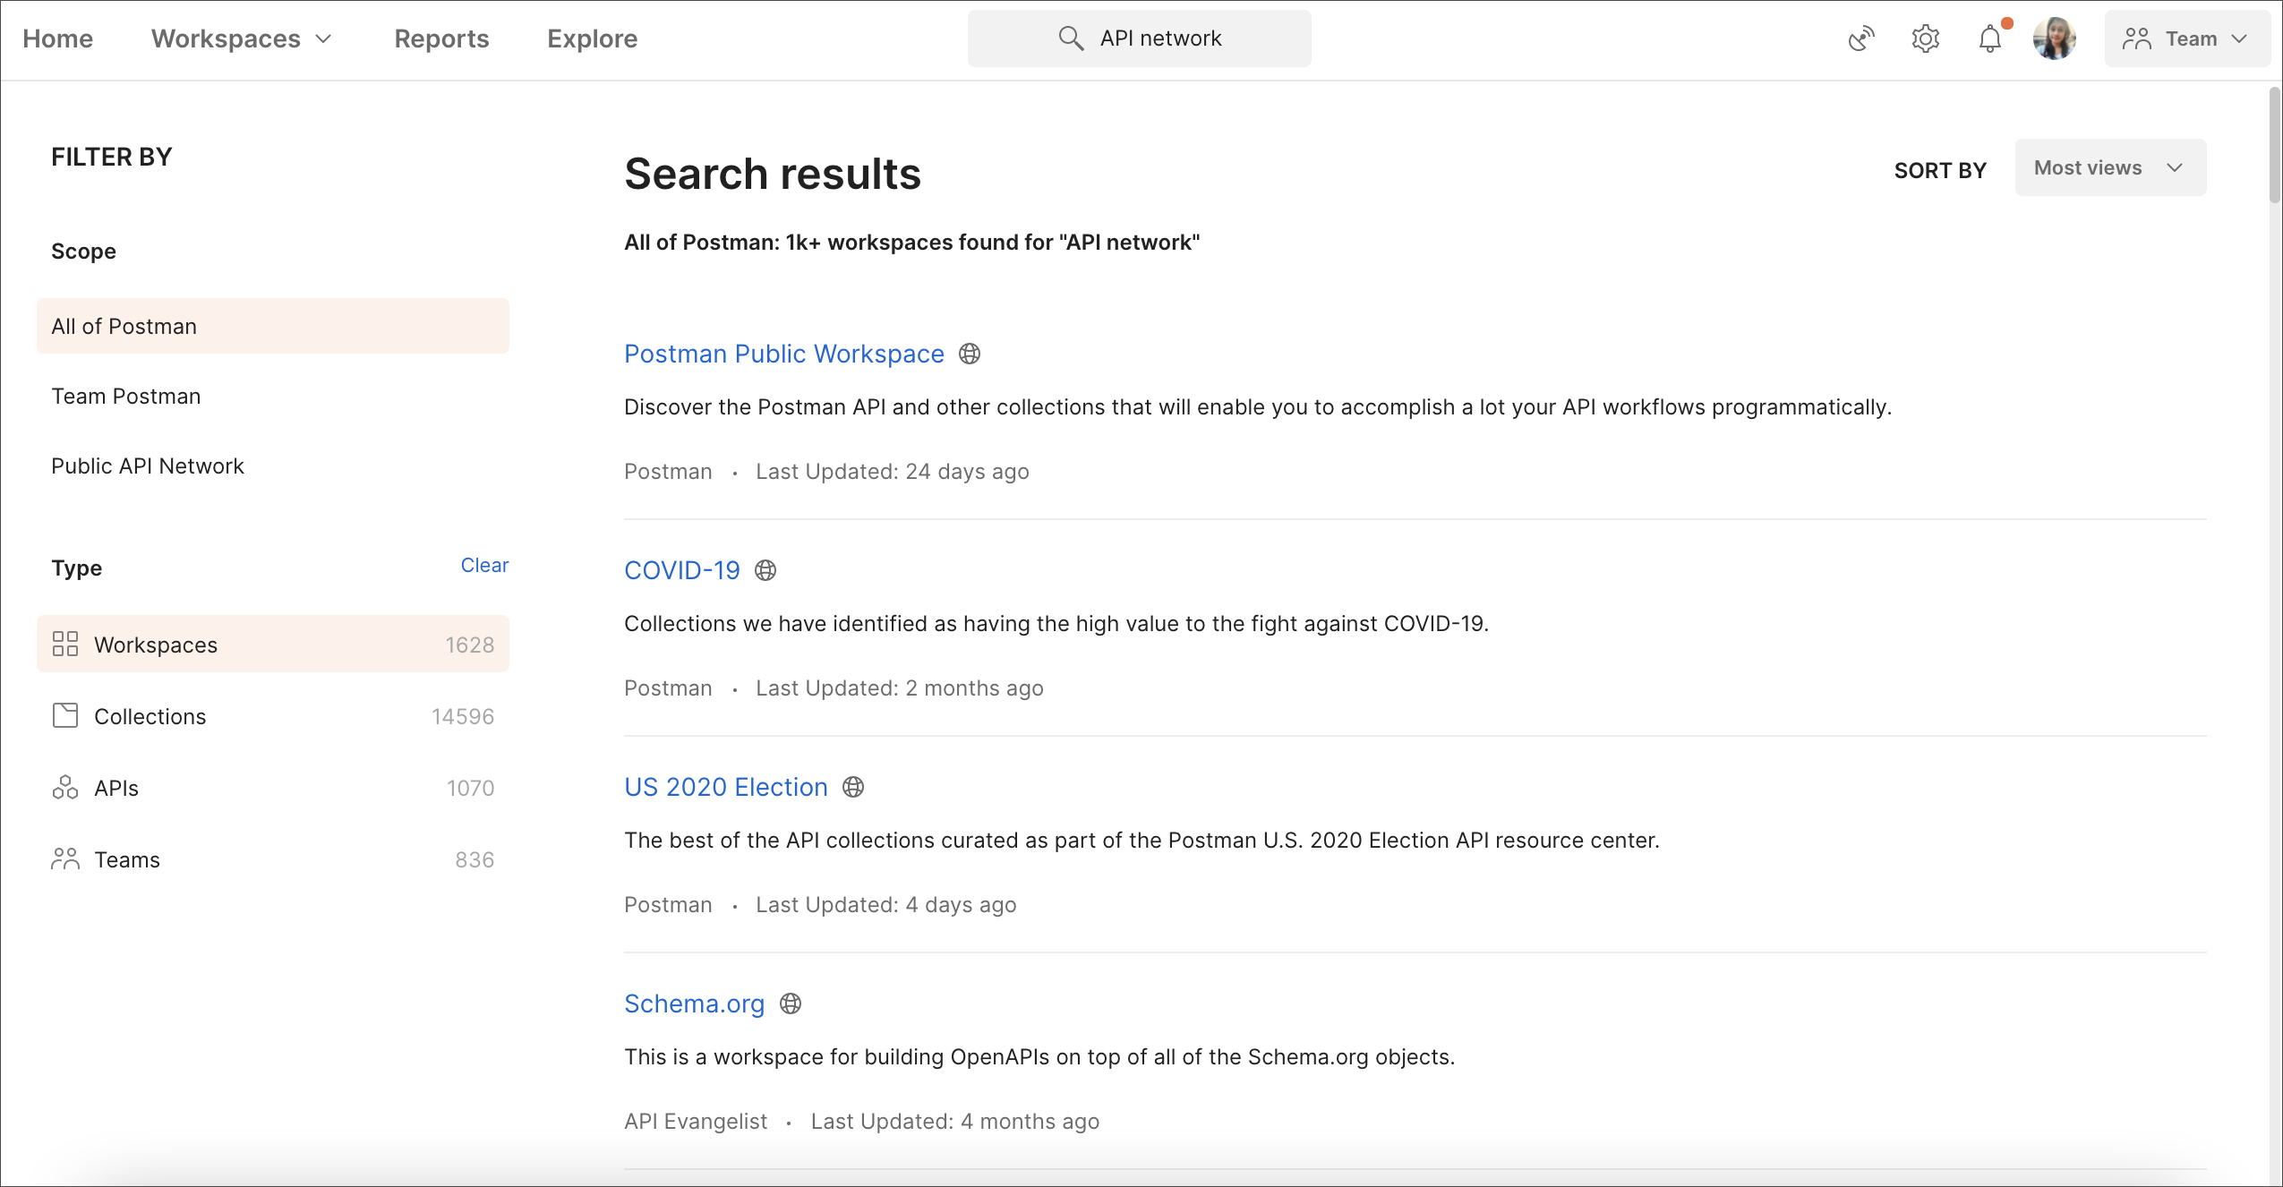Select Public API Network scope

273,465
